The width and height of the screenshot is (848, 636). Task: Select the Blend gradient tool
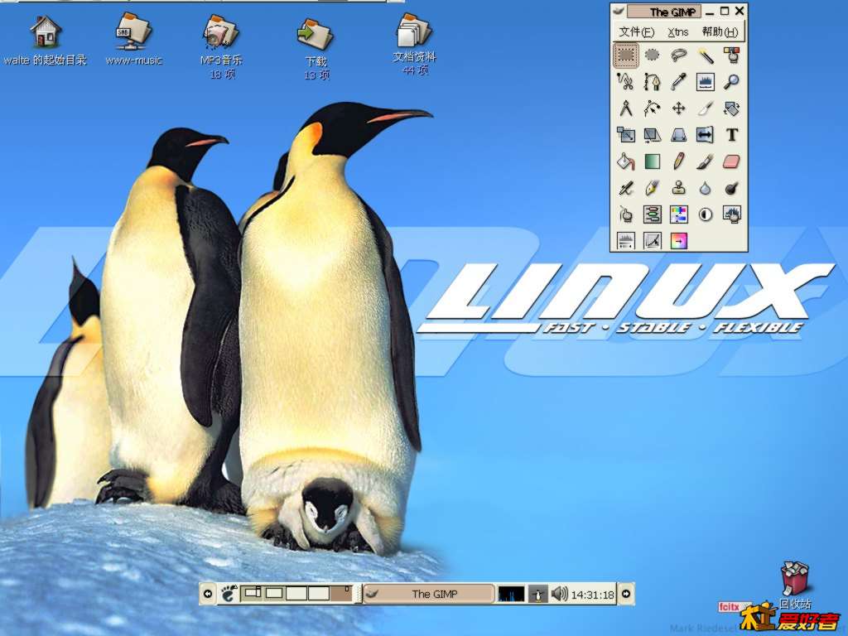(x=653, y=161)
